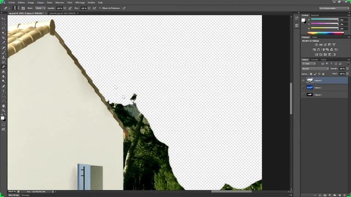The height and width of the screenshot is (197, 351).
Task: Select the Brush tool
Action: tap(3, 53)
